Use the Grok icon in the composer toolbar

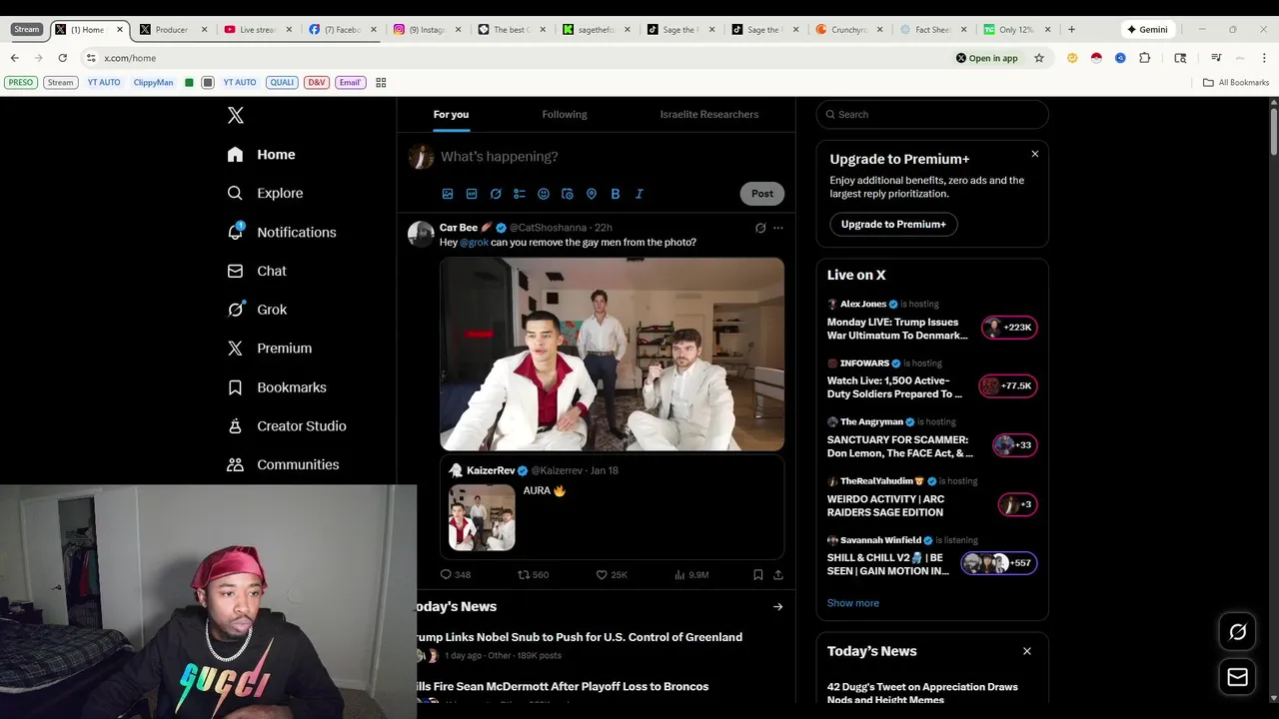click(496, 194)
